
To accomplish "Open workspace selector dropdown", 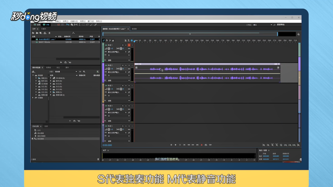I will click(271, 25).
